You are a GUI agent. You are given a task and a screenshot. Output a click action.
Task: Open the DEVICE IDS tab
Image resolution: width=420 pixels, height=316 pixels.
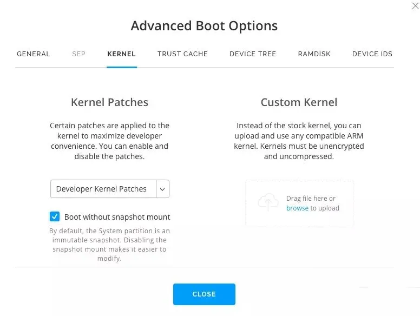tap(372, 54)
